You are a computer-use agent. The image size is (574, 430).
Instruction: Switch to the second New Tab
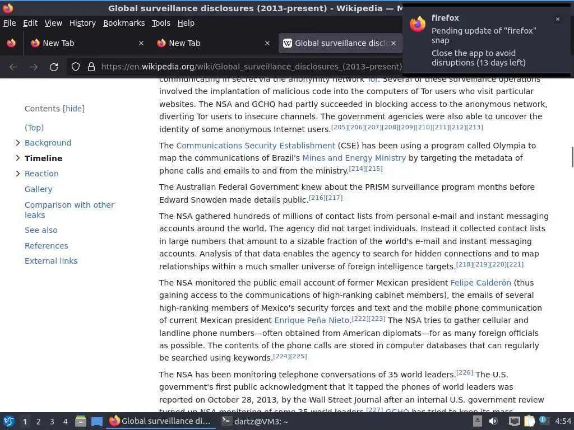coord(213,43)
